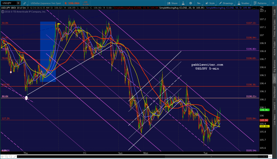Click the Sun date label on time axis
The image size is (277, 159).
pyautogui.click(x=120, y=153)
